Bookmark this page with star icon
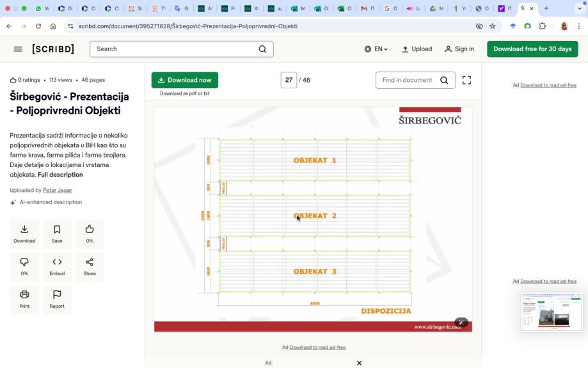The image size is (588, 368). [x=493, y=26]
